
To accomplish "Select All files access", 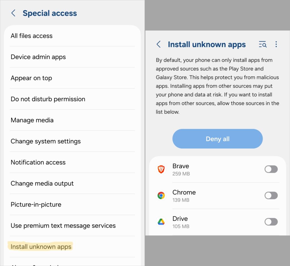I will [31, 36].
